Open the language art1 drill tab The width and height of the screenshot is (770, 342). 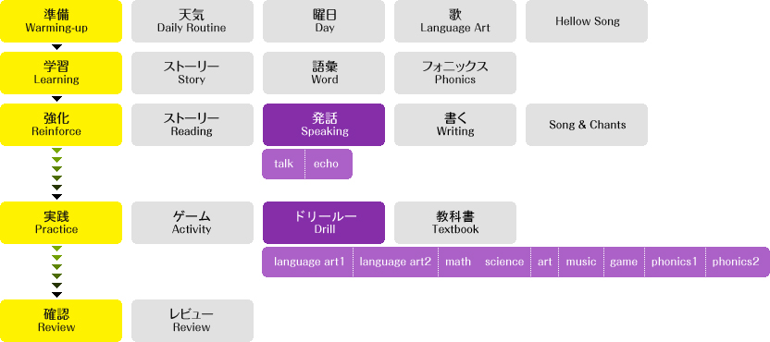point(307,262)
